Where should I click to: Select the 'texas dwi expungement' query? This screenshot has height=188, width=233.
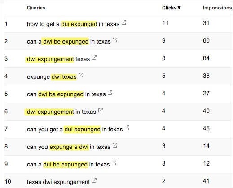58,182
